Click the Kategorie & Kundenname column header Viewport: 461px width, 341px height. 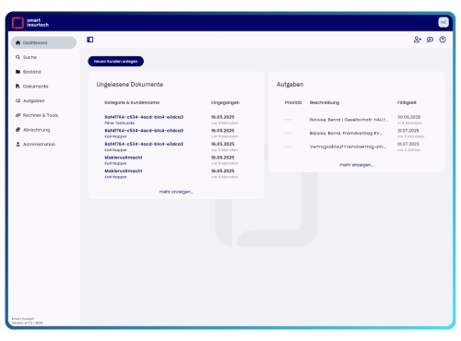point(132,102)
